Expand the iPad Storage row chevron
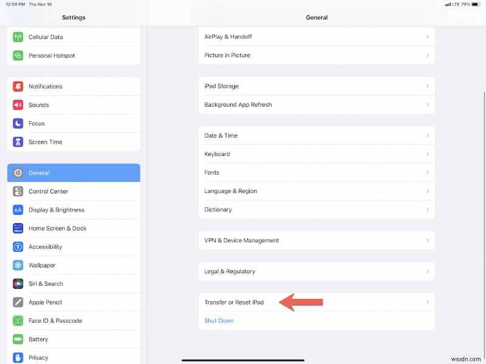This screenshot has height=364, width=486. [x=428, y=86]
